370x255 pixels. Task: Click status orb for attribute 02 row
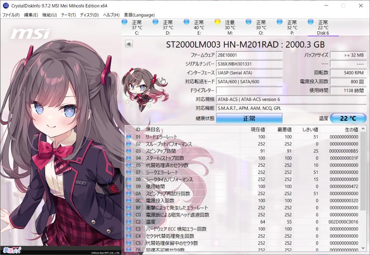128,144
